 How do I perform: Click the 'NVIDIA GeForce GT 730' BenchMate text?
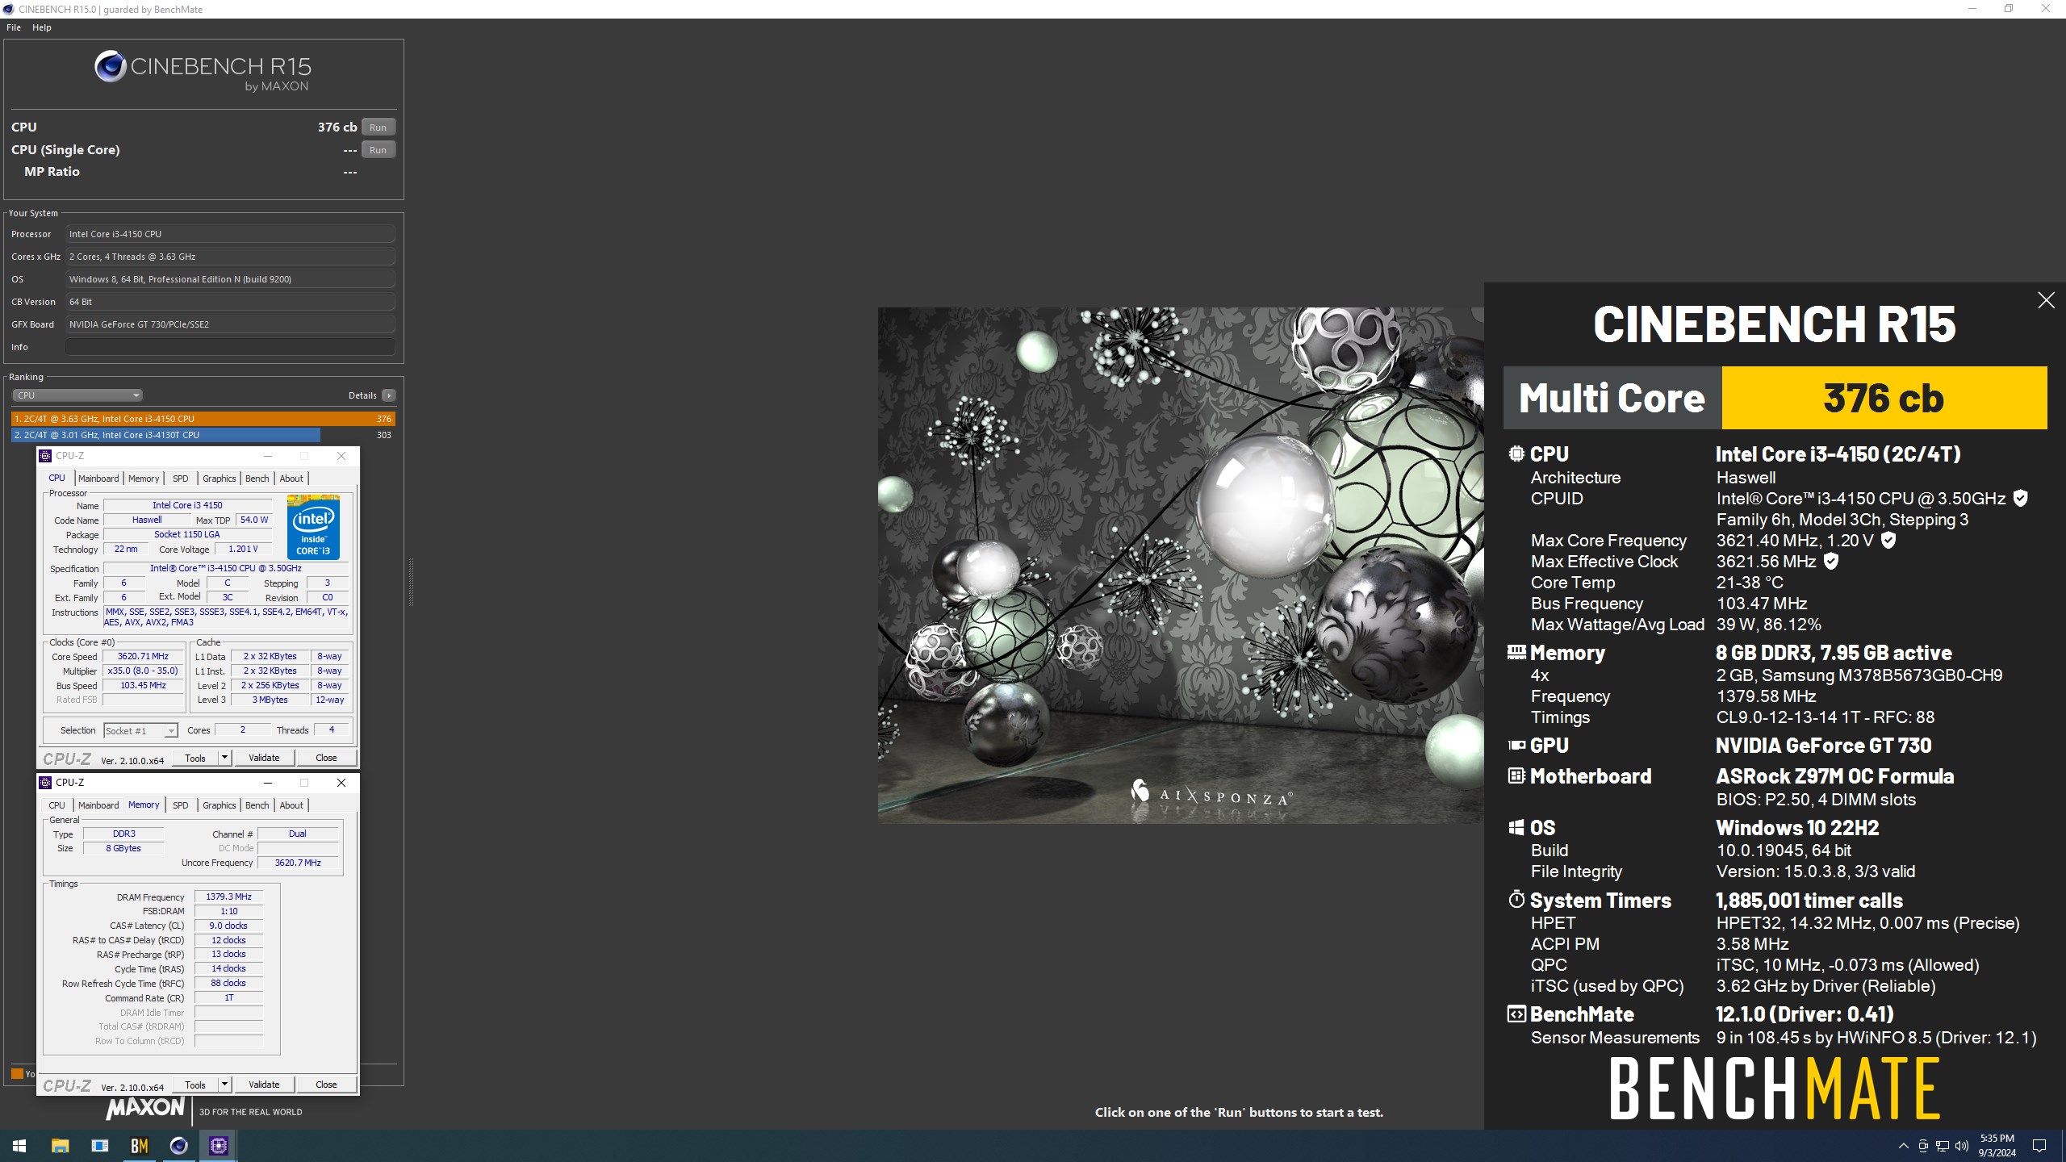click(1823, 746)
